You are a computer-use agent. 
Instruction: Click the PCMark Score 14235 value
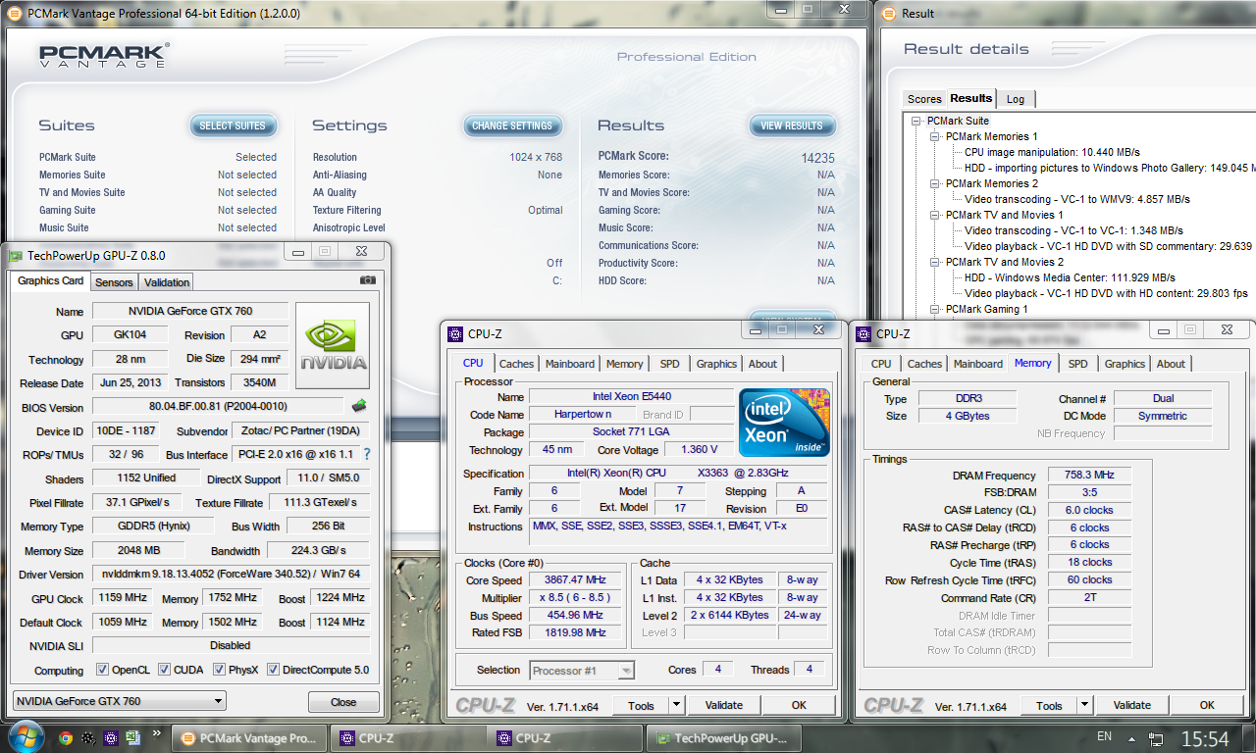click(x=817, y=157)
